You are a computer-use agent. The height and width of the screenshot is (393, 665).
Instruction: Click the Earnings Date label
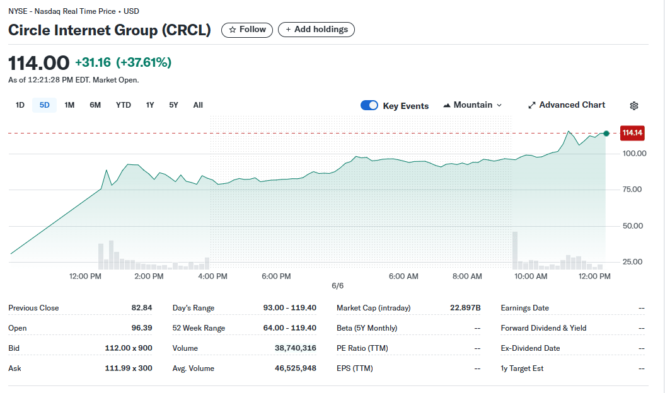(524, 308)
